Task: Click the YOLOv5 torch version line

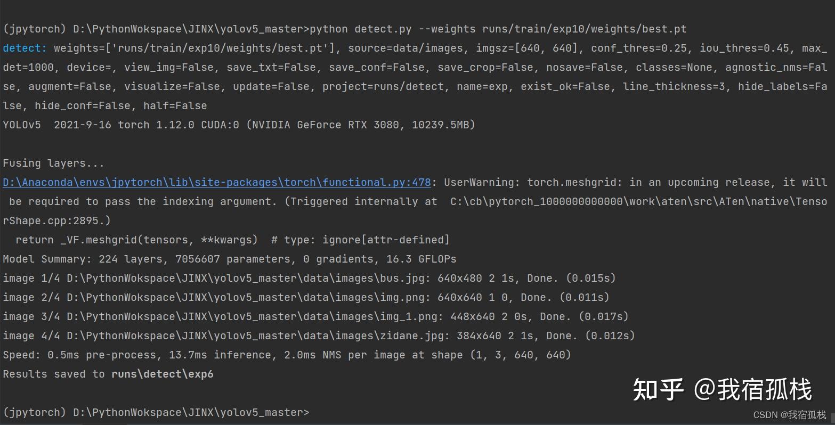Action: (239, 125)
